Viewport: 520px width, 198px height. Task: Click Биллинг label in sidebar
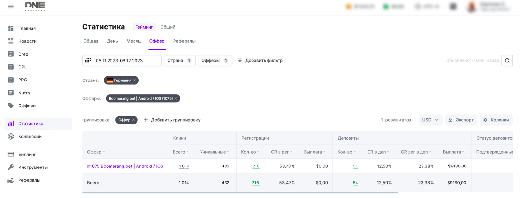click(x=27, y=155)
